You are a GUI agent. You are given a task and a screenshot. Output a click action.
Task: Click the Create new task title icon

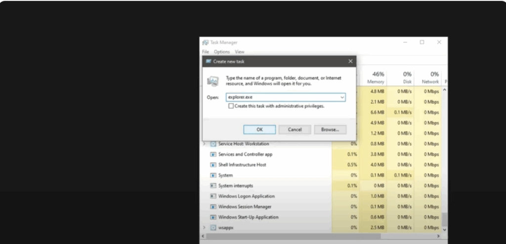point(209,61)
